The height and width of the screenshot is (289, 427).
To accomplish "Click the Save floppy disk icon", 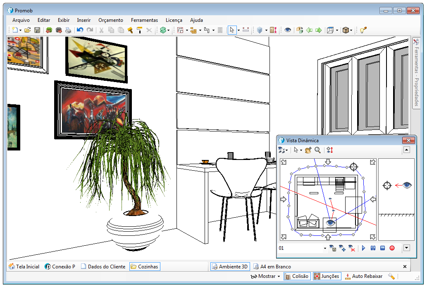I will click(x=37, y=30).
